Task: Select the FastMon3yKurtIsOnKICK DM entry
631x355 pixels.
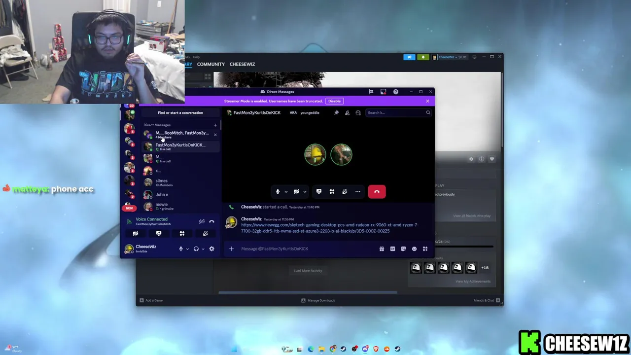Action: coord(180,146)
